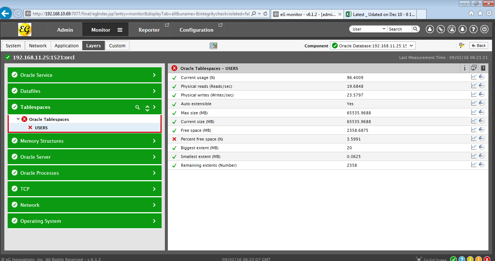Open the user profile icon

[430, 29]
